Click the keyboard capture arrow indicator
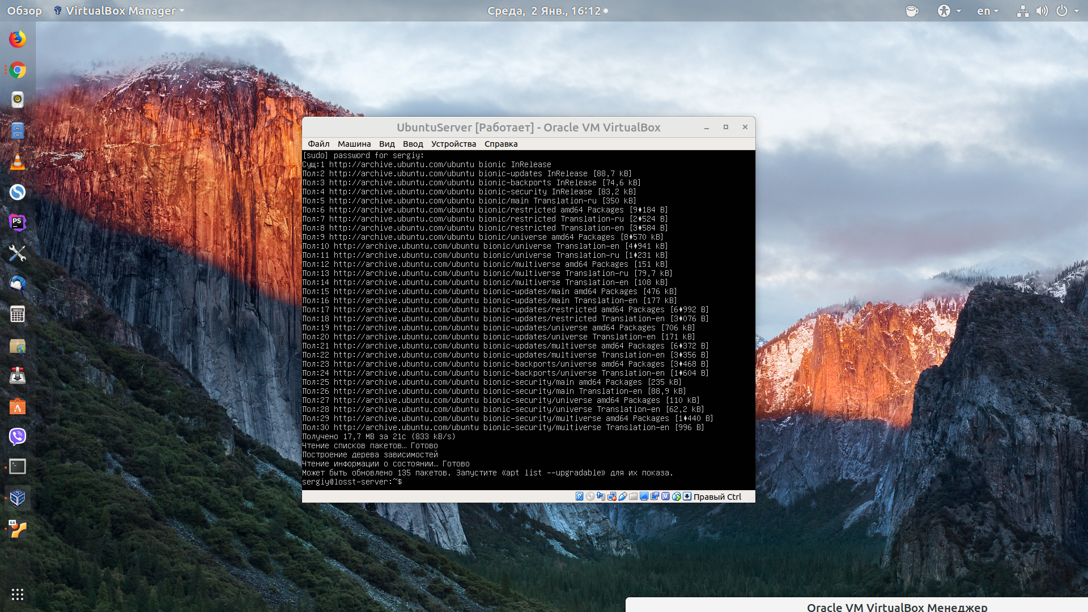 coord(687,496)
